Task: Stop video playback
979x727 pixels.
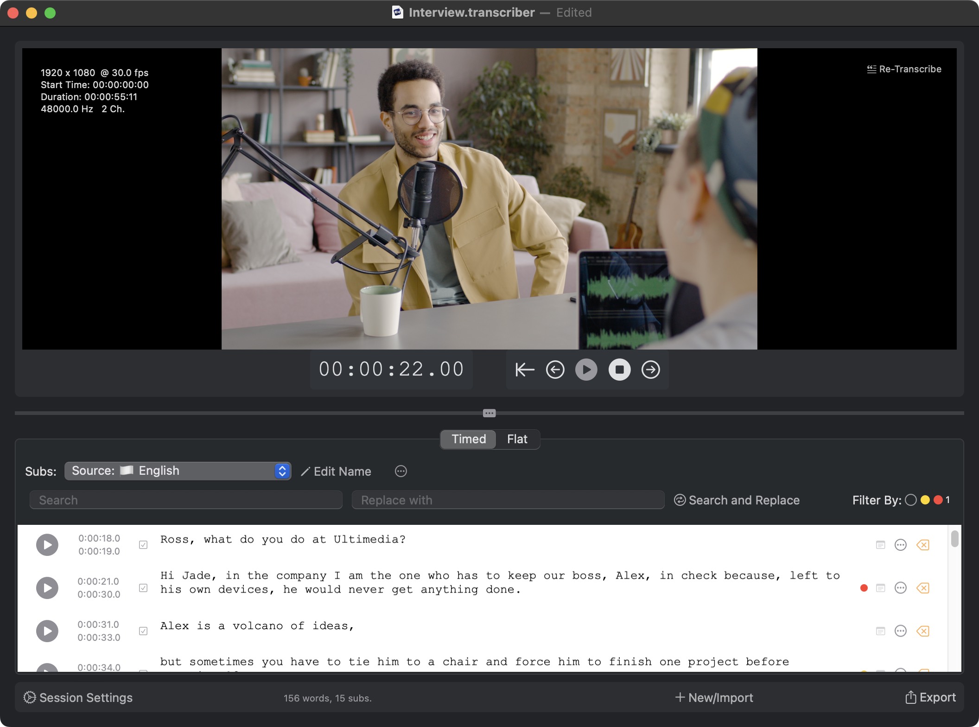Action: [619, 370]
